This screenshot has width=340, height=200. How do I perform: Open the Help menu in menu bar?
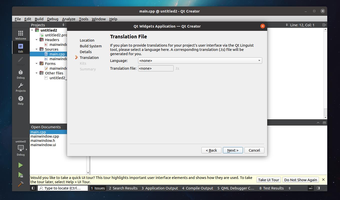tap(113, 19)
